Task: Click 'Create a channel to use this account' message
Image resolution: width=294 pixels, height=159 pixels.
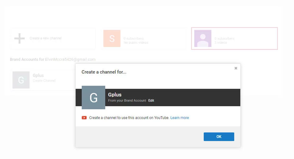Action: pos(129,118)
